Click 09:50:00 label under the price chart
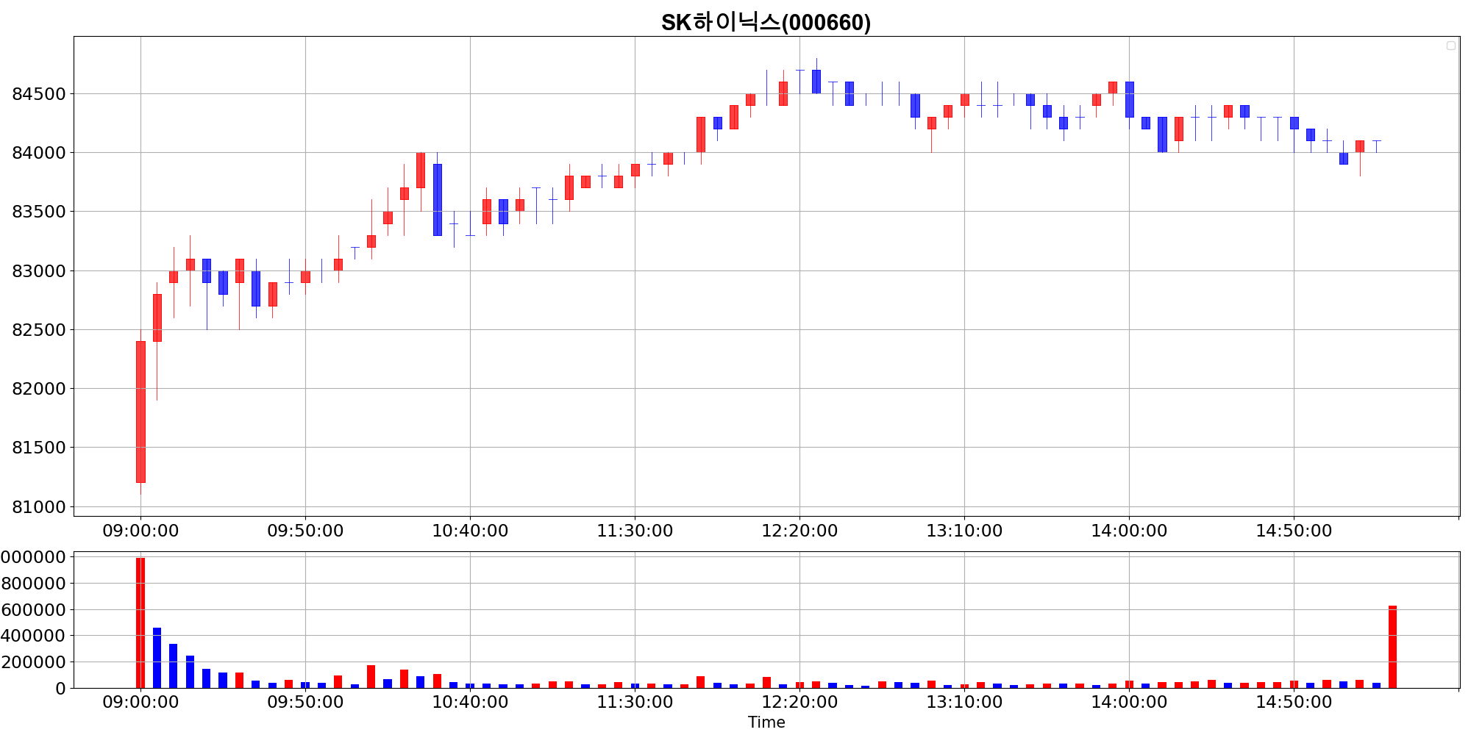The width and height of the screenshot is (1471, 735). tap(305, 531)
